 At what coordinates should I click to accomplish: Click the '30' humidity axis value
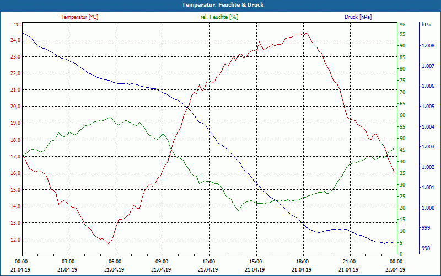(x=402, y=185)
